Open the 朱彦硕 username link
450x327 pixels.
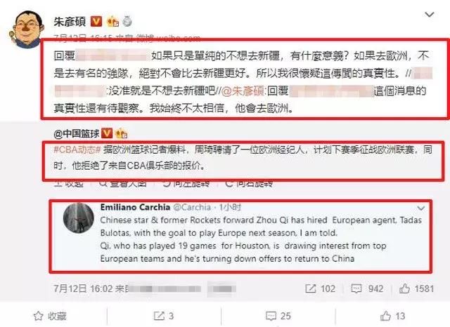pos(70,22)
